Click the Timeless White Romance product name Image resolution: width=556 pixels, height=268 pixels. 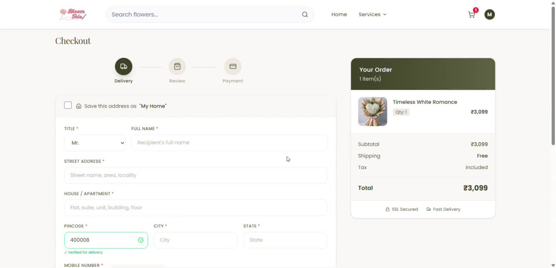tap(425, 102)
